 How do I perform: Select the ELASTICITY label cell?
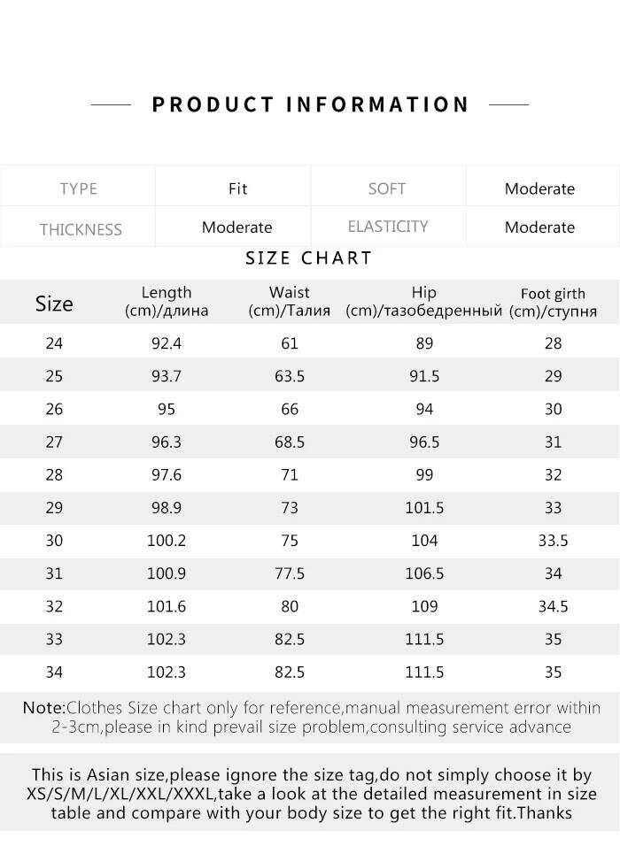pos(388,227)
